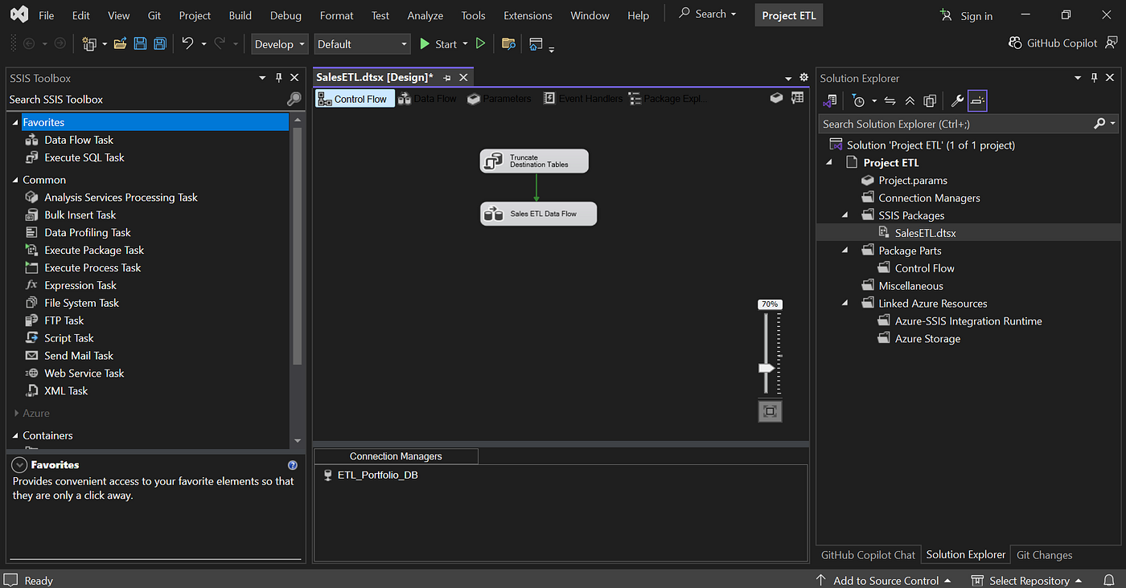Select the Sales ETL Data Flow task
This screenshot has height=588, width=1126.
coord(539,214)
